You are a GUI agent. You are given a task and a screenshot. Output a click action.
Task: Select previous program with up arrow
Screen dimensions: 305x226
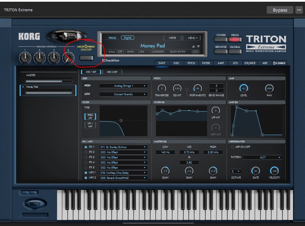(193, 46)
